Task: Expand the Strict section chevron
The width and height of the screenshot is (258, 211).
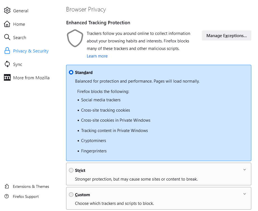Action: tap(245, 170)
